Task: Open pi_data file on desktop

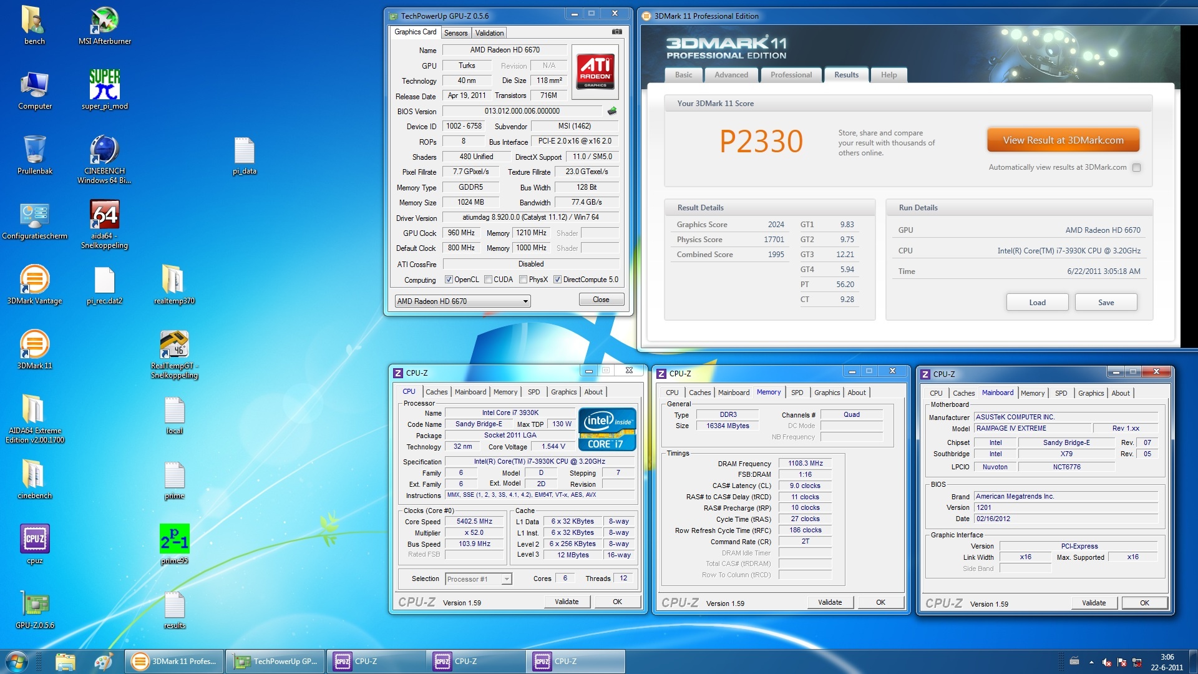Action: point(244,155)
